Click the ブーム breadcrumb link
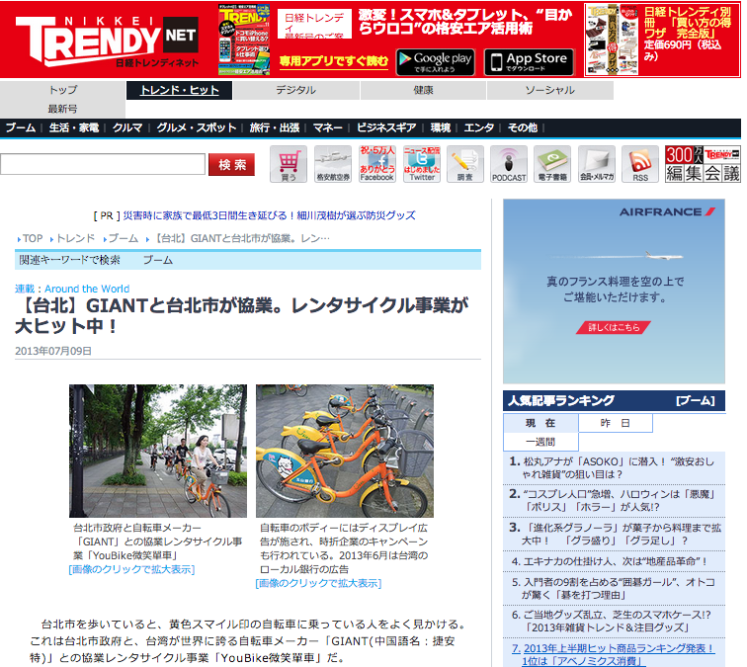This screenshot has height=667, width=747. click(x=123, y=238)
